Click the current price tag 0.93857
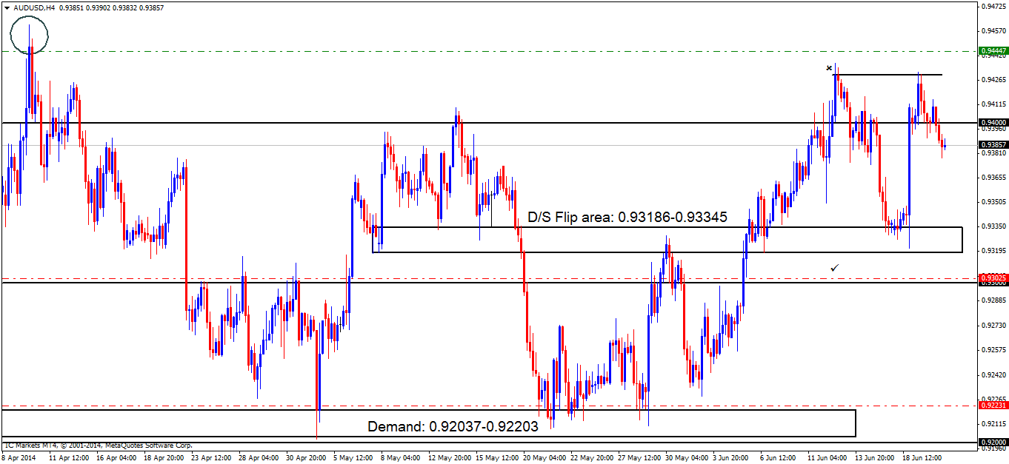This screenshot has height=464, width=1009. coord(993,145)
